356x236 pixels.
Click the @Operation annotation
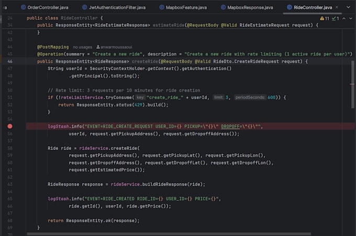[x=50, y=54]
